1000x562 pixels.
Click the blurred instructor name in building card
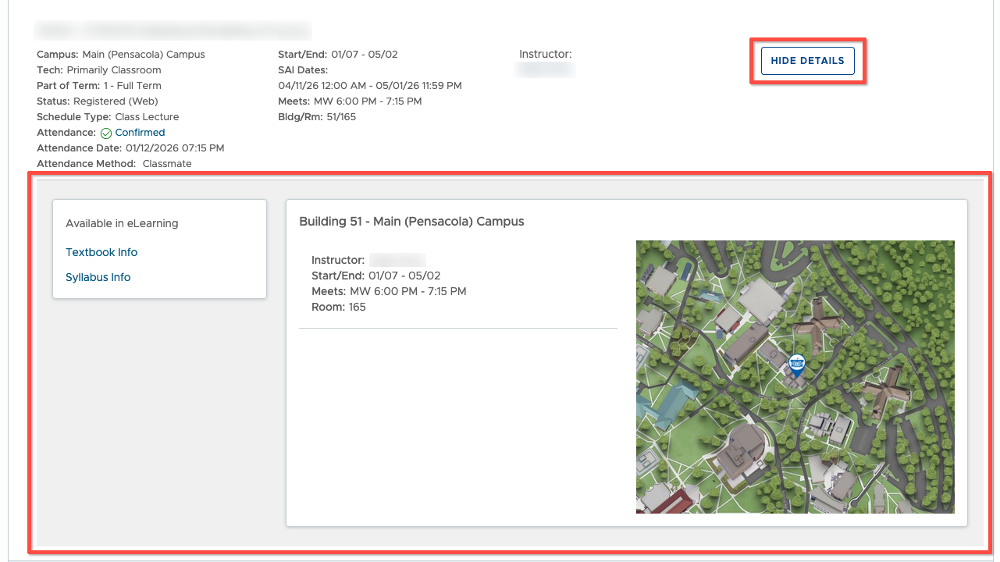(x=397, y=260)
